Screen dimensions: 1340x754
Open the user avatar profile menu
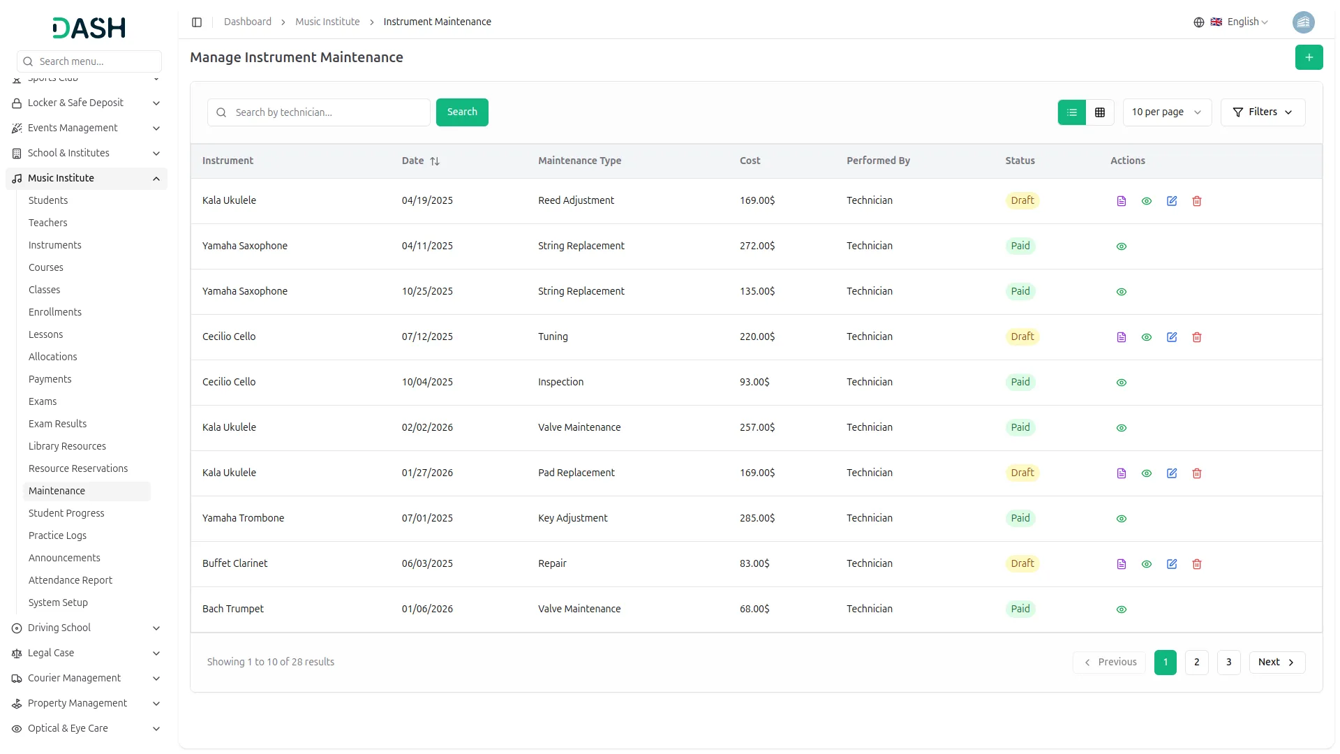tap(1303, 22)
